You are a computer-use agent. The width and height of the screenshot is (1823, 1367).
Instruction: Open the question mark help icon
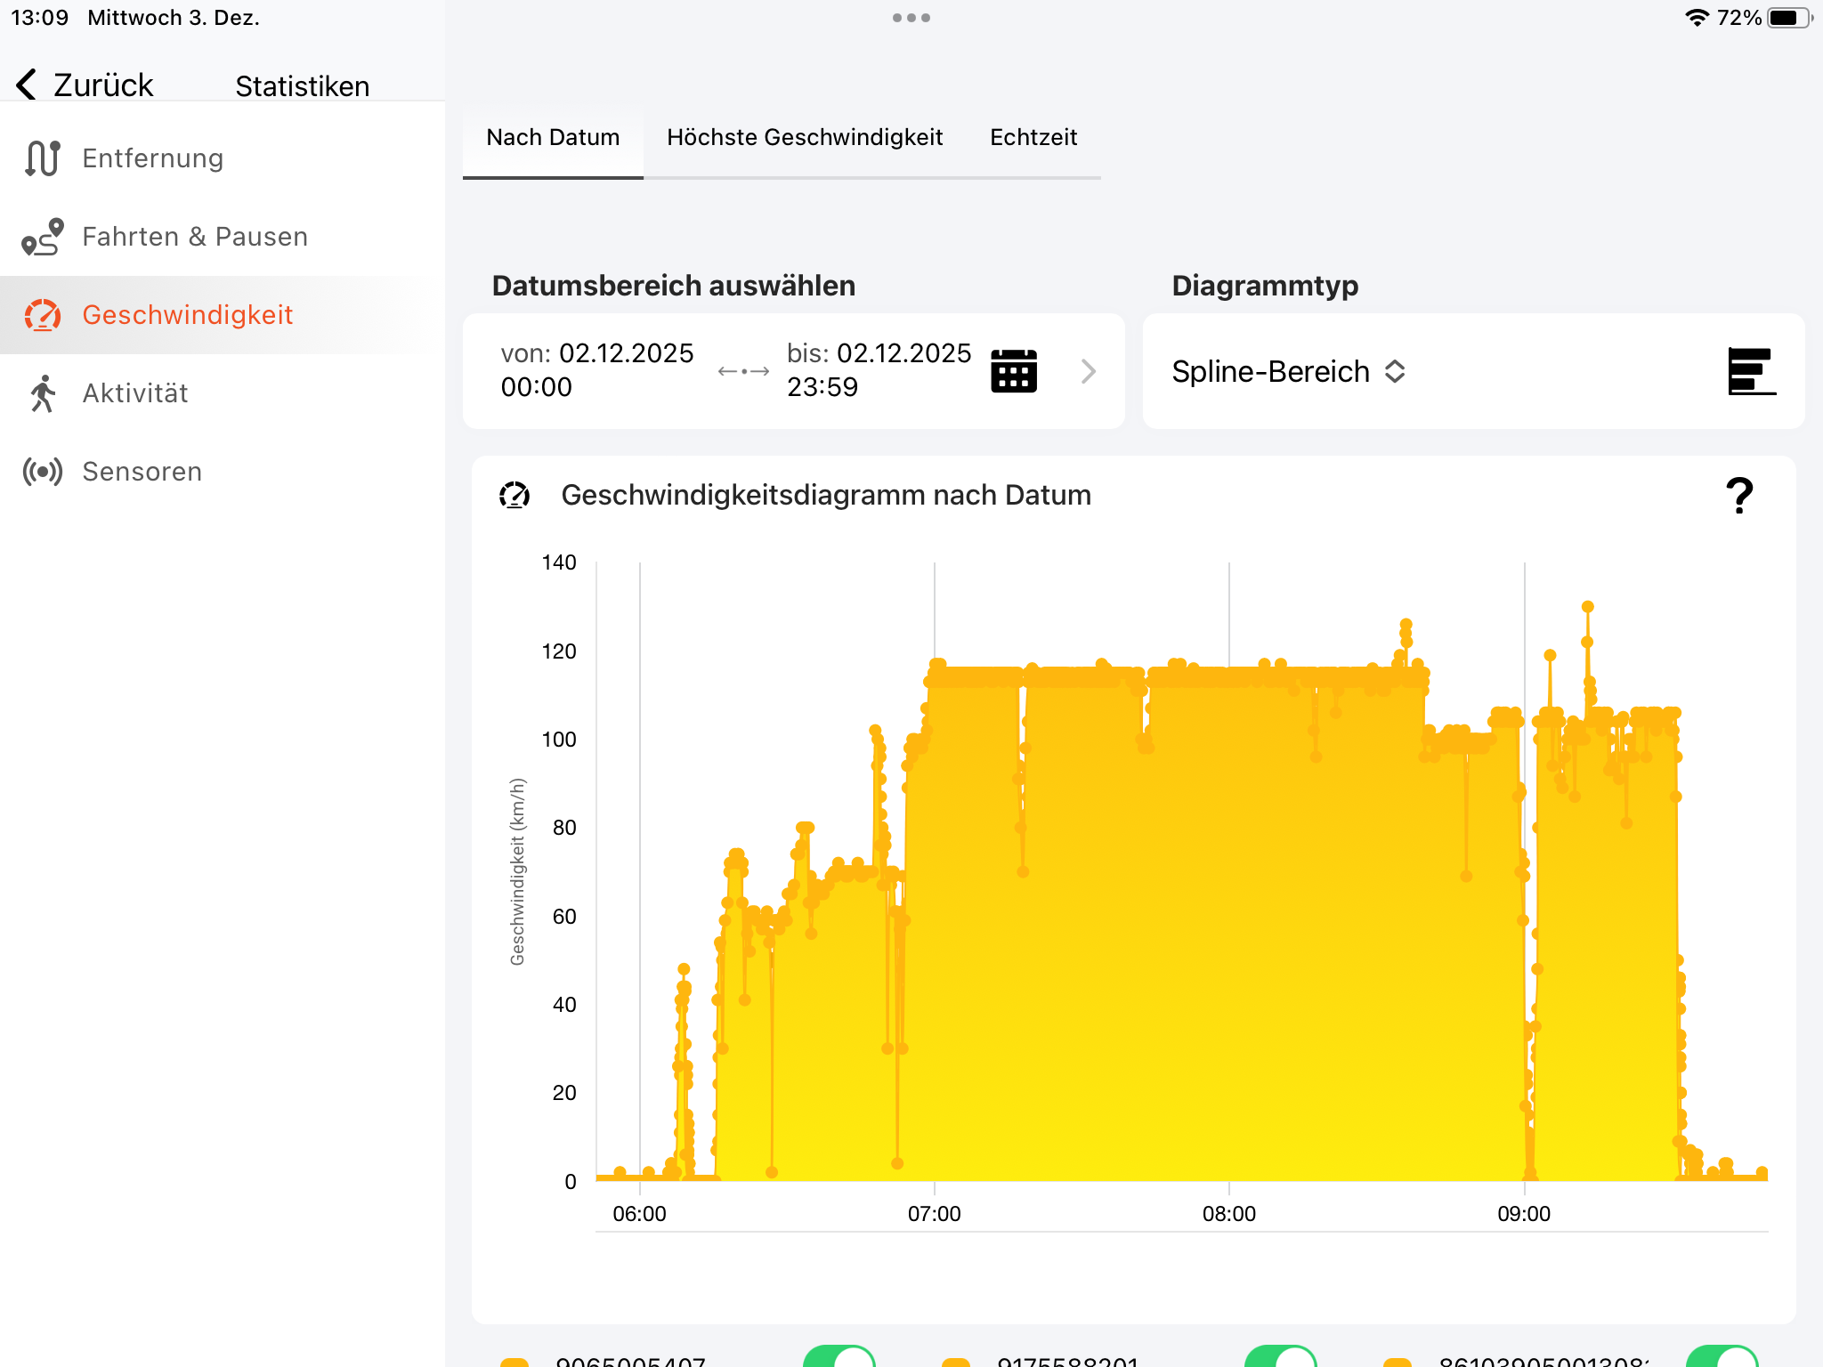coord(1738,496)
